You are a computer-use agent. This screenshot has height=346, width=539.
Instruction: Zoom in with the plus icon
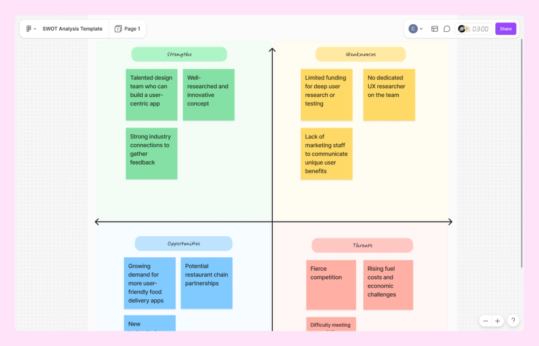[x=497, y=321]
